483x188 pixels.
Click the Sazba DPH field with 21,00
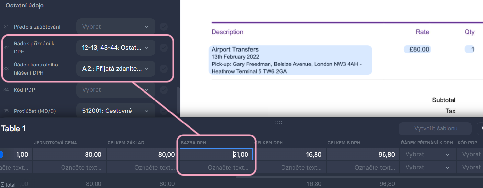(216, 155)
